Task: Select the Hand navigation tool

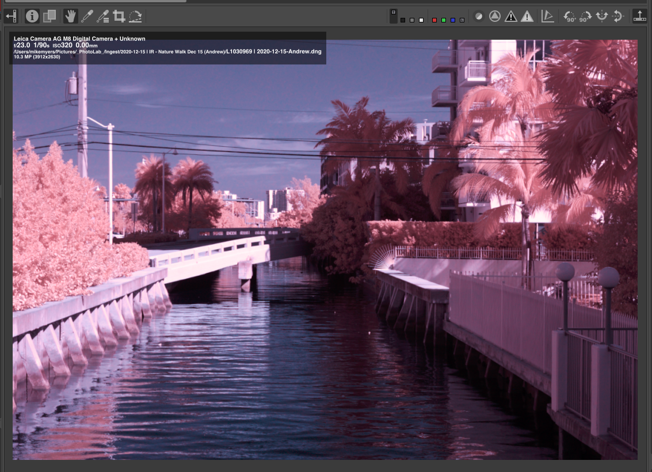Action: click(x=70, y=16)
